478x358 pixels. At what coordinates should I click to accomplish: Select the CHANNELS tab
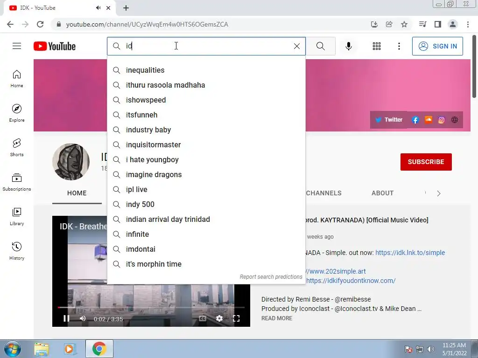pos(323,193)
